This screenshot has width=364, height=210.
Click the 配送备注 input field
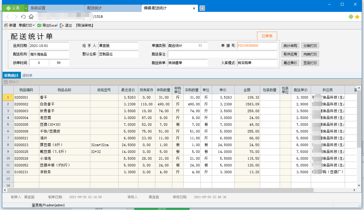(x=222, y=54)
